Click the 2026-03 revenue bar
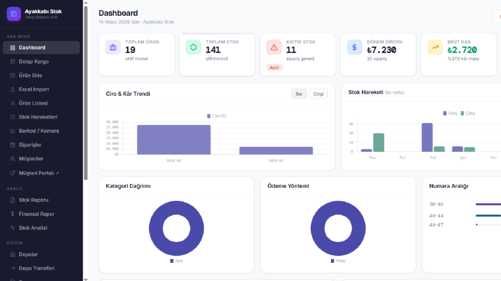The width and height of the screenshot is (501, 281). pos(174,140)
